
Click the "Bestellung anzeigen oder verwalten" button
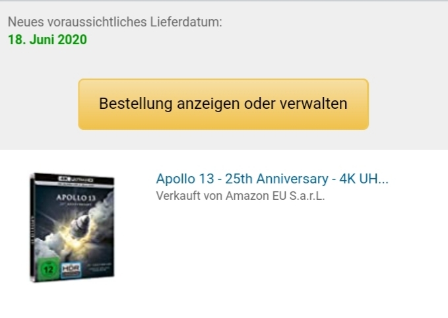point(224,104)
